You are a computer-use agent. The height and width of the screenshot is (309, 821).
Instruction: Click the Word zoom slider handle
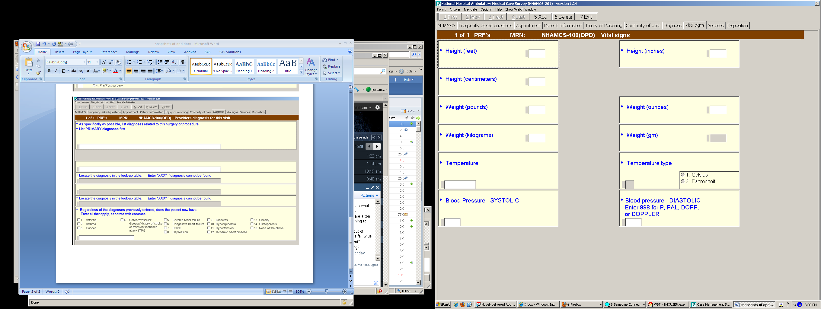pos(327,291)
